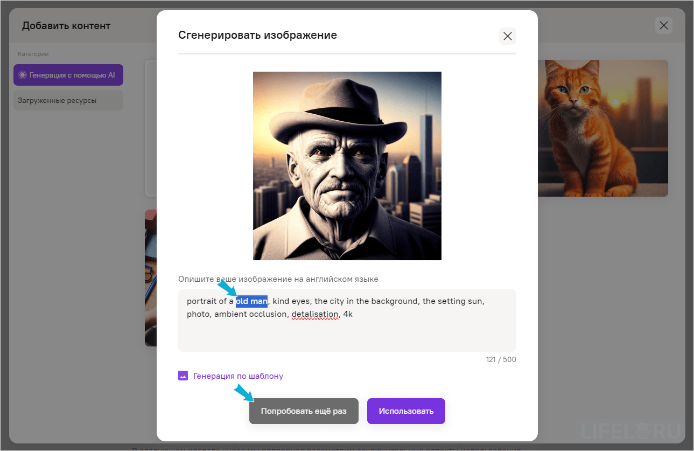The width and height of the screenshot is (694, 451).
Task: Click the highlighted words "old man"
Action: coord(251,301)
